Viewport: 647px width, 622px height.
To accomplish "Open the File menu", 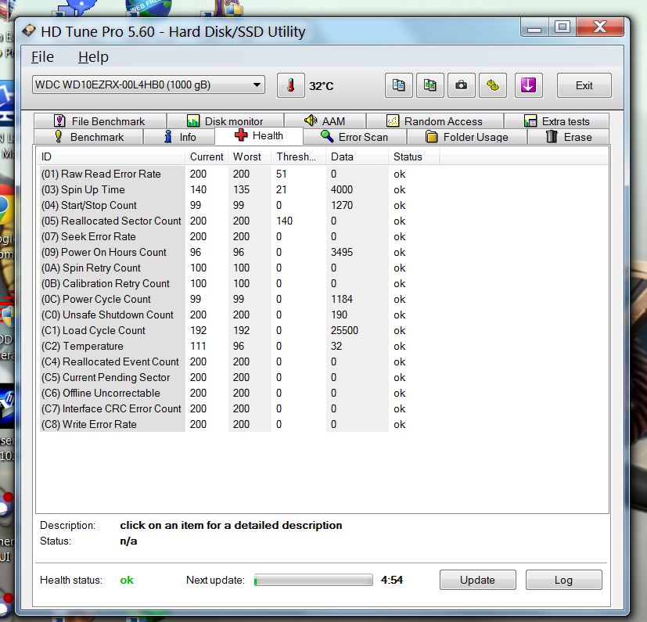I will (42, 57).
